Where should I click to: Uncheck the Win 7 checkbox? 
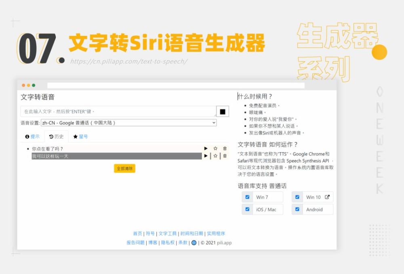(x=247, y=197)
